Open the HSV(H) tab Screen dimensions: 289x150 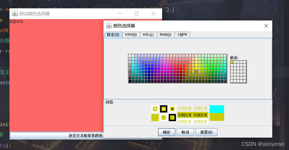click(131, 35)
